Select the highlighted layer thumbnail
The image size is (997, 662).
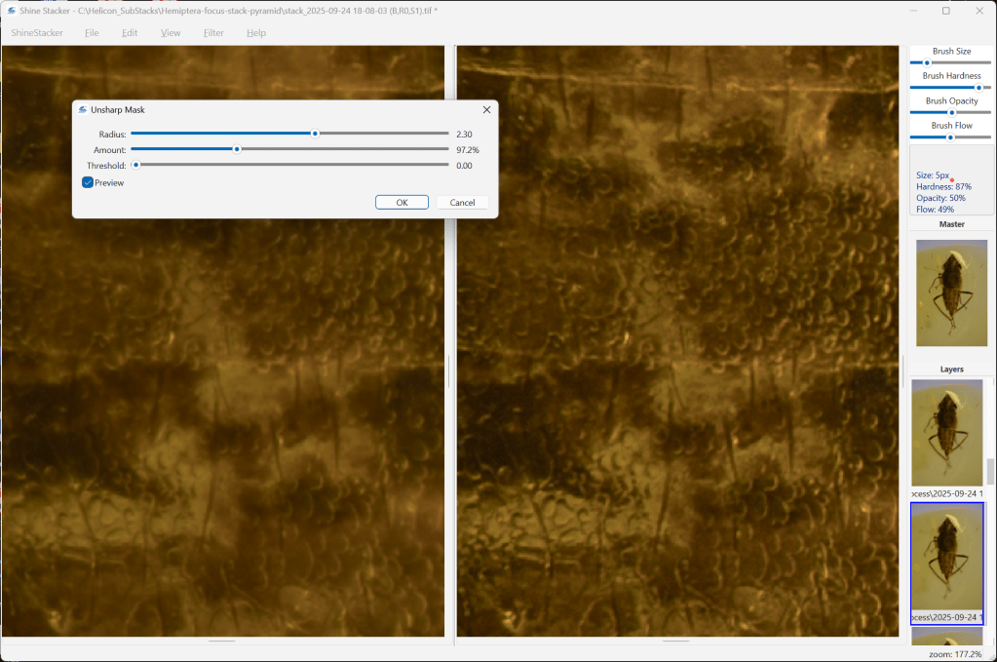click(946, 556)
